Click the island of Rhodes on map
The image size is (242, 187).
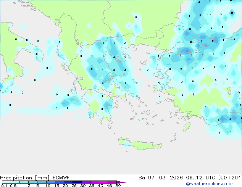(x=187, y=127)
